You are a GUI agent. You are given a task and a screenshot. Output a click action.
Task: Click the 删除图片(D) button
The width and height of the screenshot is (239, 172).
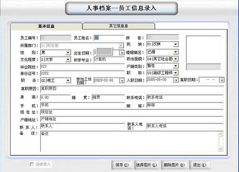coord(174,165)
